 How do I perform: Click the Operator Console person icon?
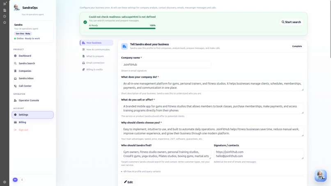click(15, 100)
